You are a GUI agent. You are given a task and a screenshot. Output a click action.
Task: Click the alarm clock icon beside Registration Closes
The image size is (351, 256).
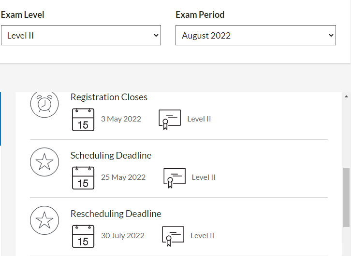(x=44, y=103)
